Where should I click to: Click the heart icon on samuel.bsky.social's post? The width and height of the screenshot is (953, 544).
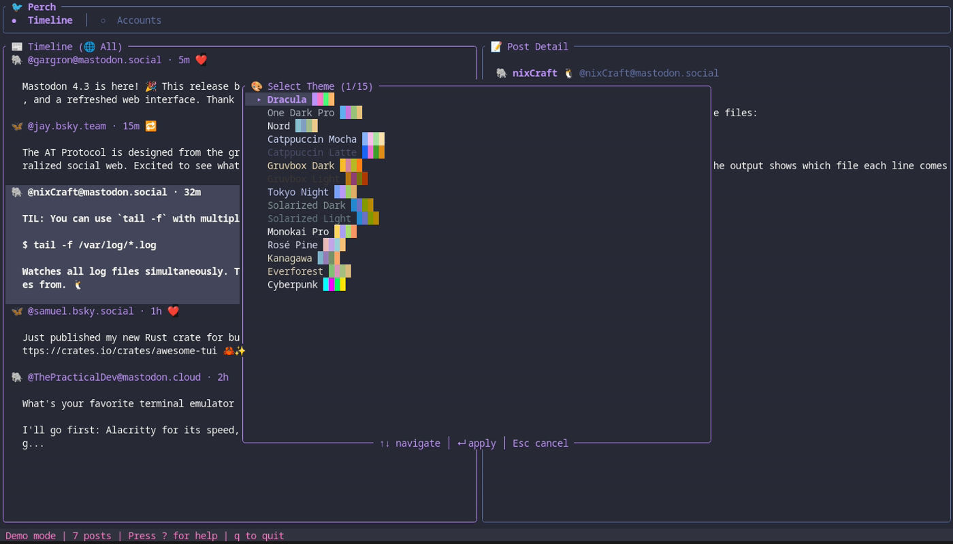coord(173,311)
